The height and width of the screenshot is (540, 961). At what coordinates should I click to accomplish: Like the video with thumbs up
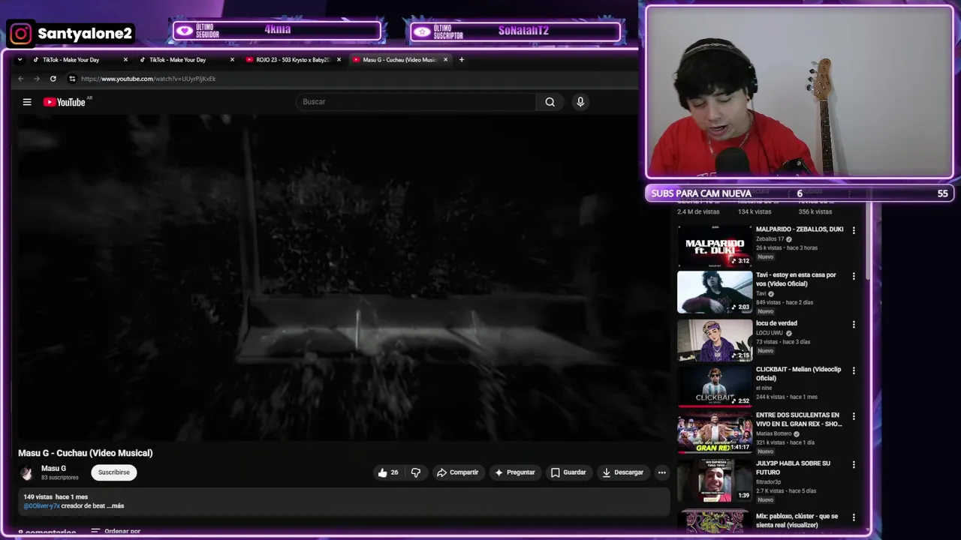388,472
